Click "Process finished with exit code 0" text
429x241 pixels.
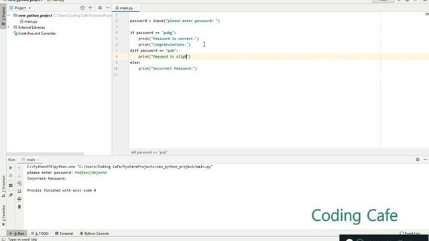(61, 190)
